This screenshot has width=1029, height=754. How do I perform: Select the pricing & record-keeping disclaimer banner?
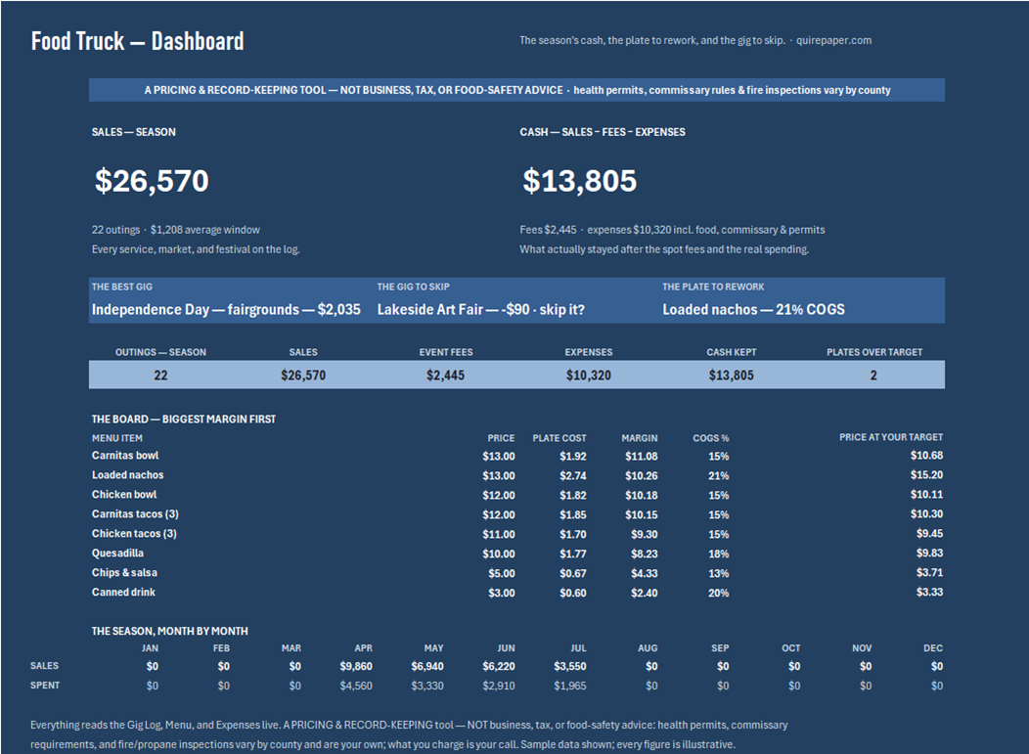[516, 90]
